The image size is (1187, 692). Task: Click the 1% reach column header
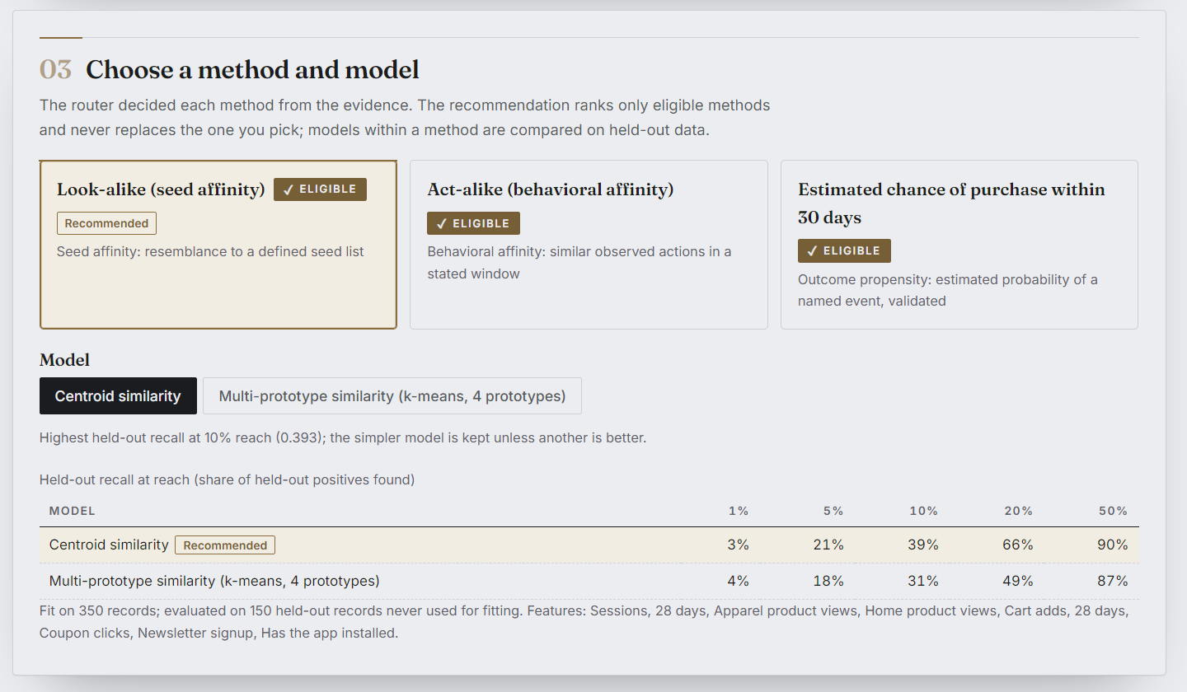pyautogui.click(x=739, y=511)
